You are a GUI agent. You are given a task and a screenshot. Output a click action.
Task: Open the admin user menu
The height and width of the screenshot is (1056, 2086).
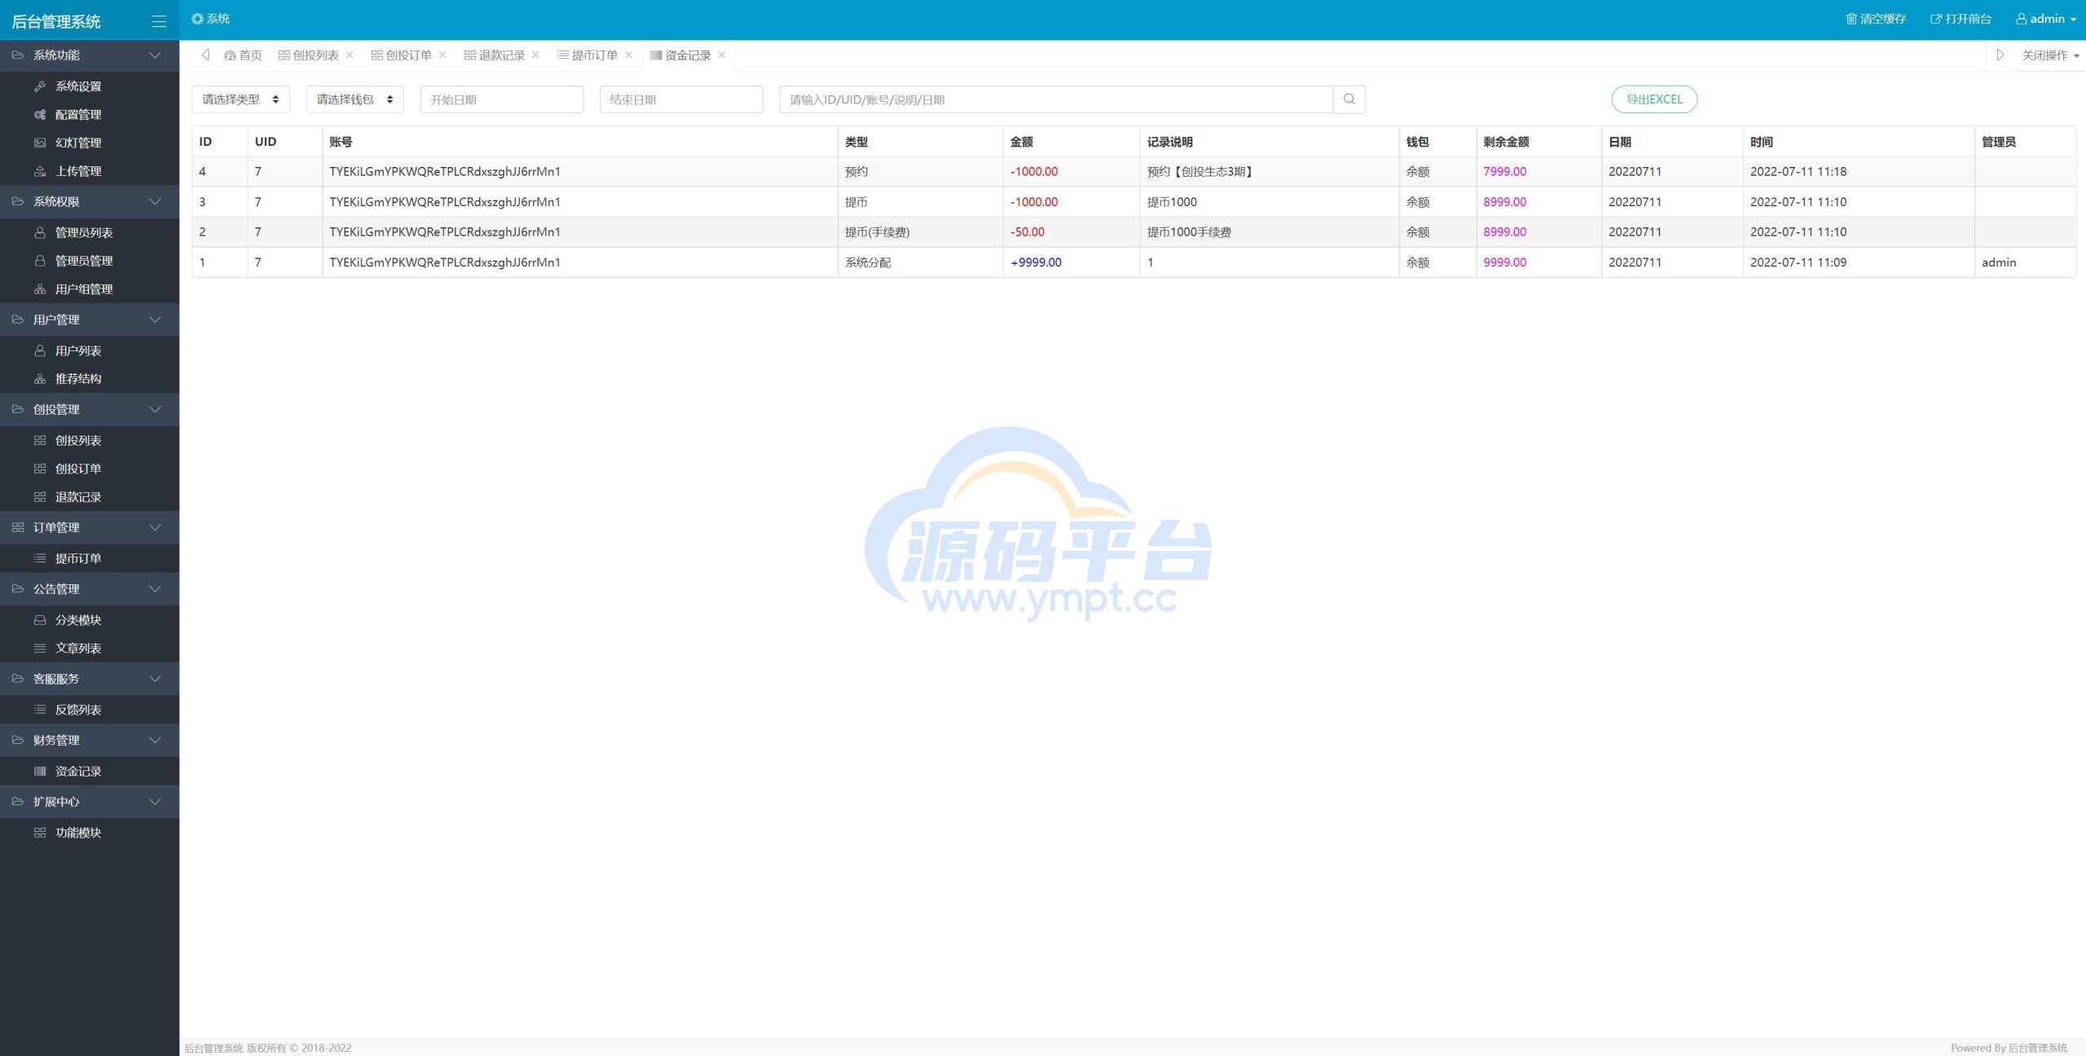2045,19
